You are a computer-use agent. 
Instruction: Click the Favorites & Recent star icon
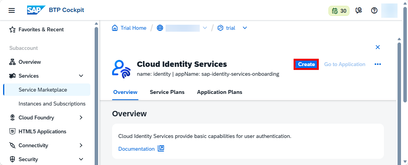tap(12, 30)
